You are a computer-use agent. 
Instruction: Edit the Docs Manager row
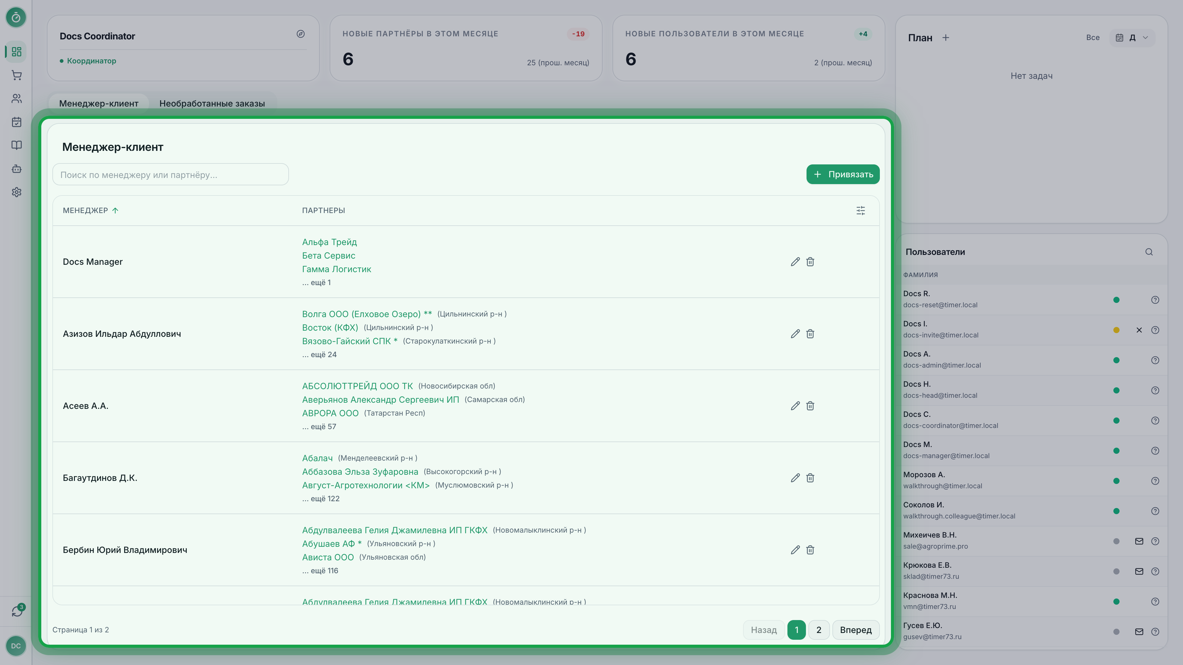point(795,262)
